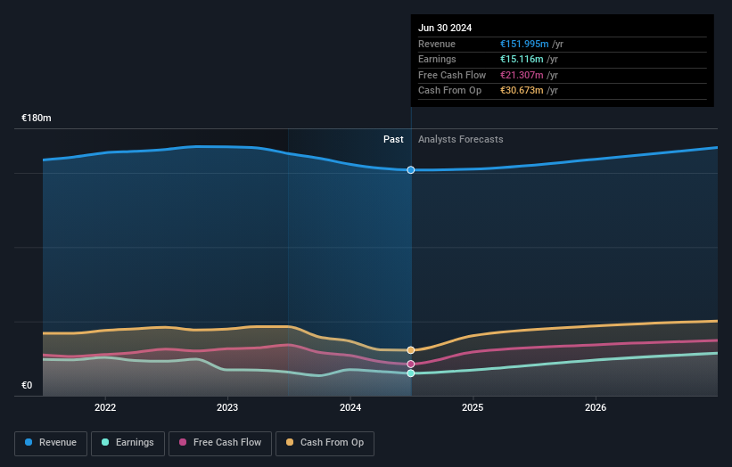Click the 2023 x-axis label

227,407
